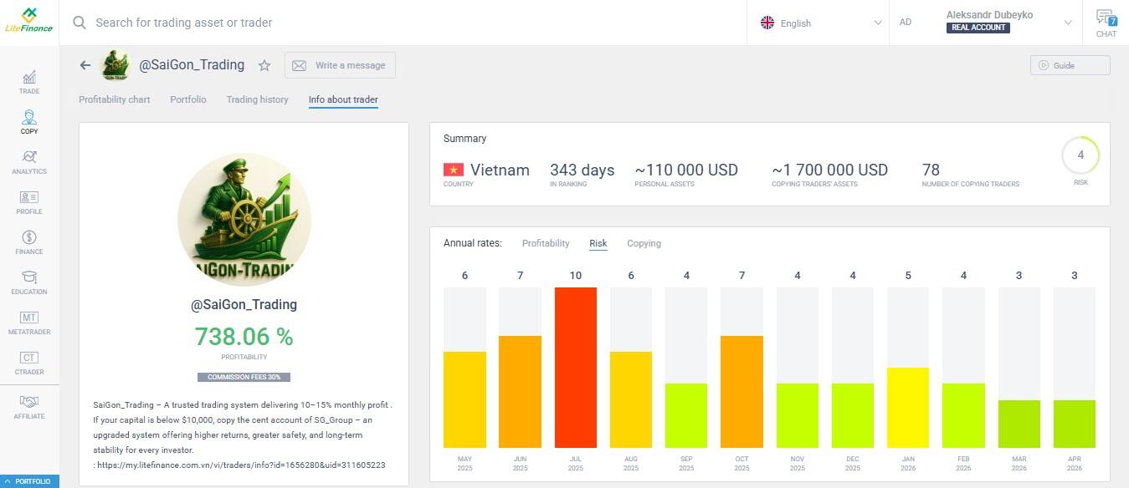Show annual rates by Copying

coord(644,243)
